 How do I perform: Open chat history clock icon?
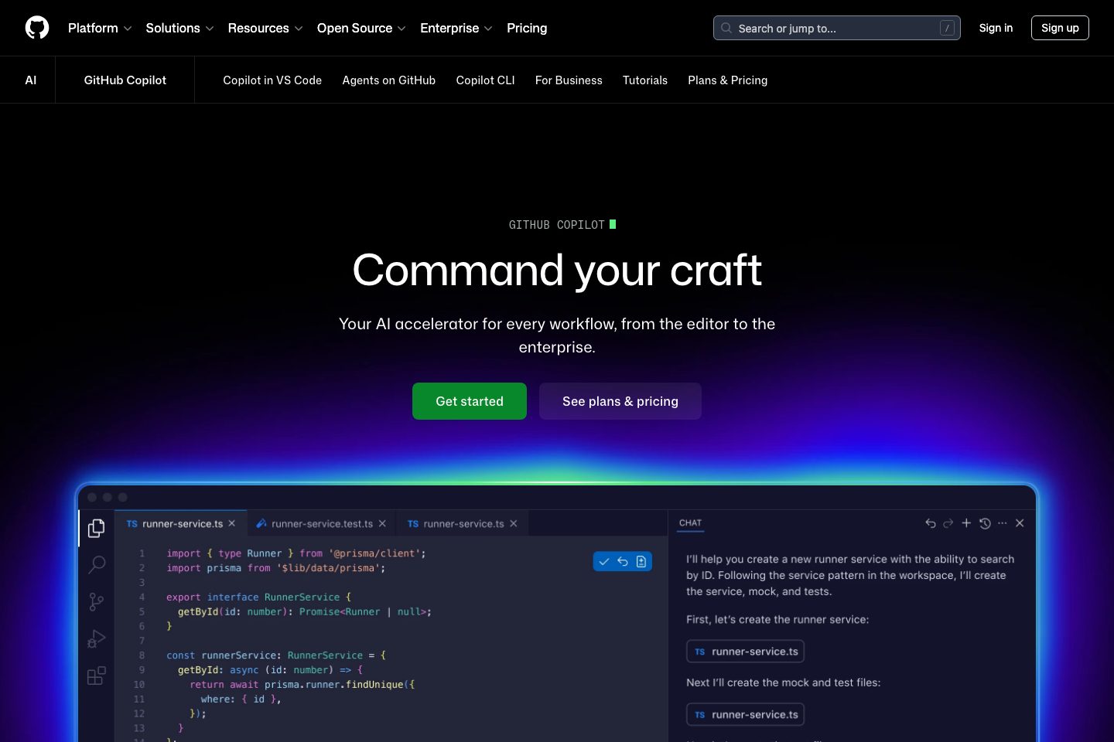pos(985,523)
